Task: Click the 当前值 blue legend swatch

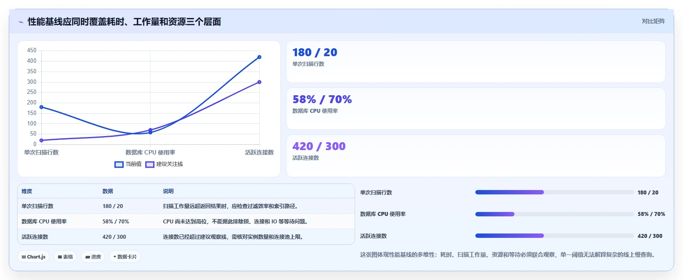Action: tap(119, 164)
